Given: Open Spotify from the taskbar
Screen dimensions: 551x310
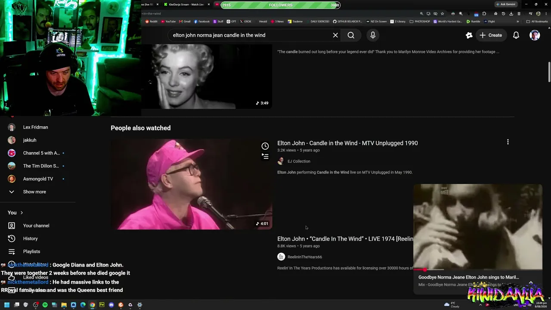Looking at the screenshot, I should tap(45, 305).
